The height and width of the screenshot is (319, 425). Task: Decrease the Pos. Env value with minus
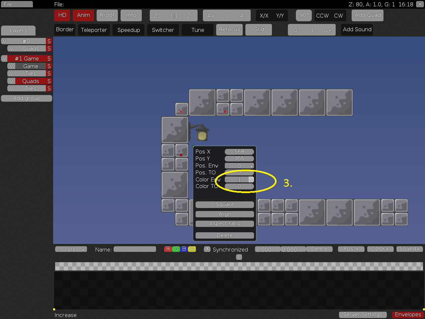(x=227, y=166)
